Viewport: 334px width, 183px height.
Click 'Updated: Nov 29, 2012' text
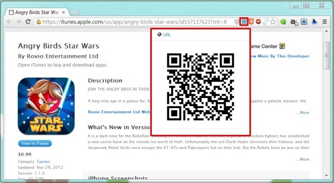40,167
